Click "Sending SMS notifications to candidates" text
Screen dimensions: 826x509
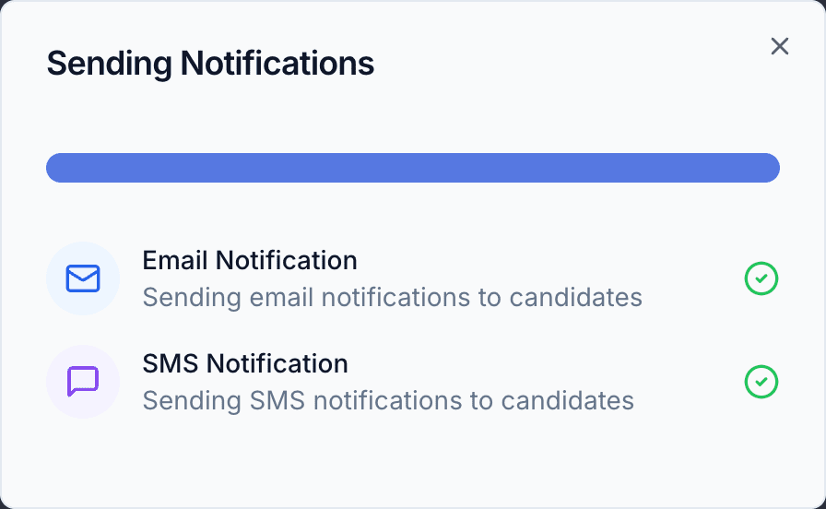tap(388, 401)
